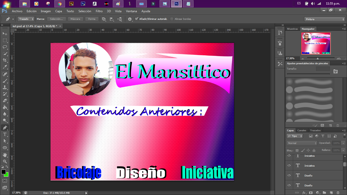
Task: Add a layer mask from Capas footer
Action: (310, 193)
